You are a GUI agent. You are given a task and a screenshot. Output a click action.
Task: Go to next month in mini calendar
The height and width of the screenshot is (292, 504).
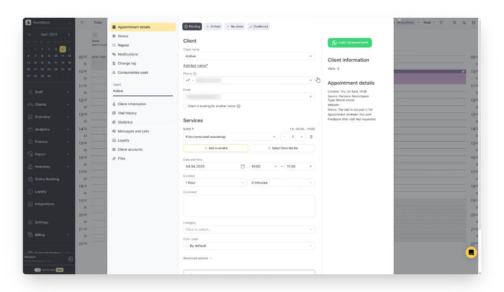pyautogui.click(x=69, y=35)
